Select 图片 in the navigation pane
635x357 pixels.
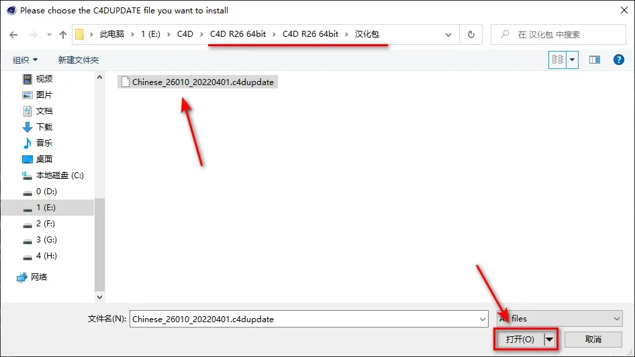44,95
